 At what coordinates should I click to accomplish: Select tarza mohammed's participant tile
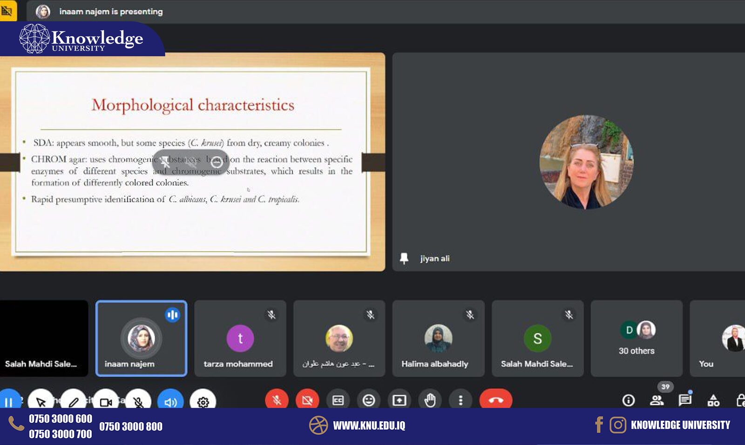coord(240,338)
